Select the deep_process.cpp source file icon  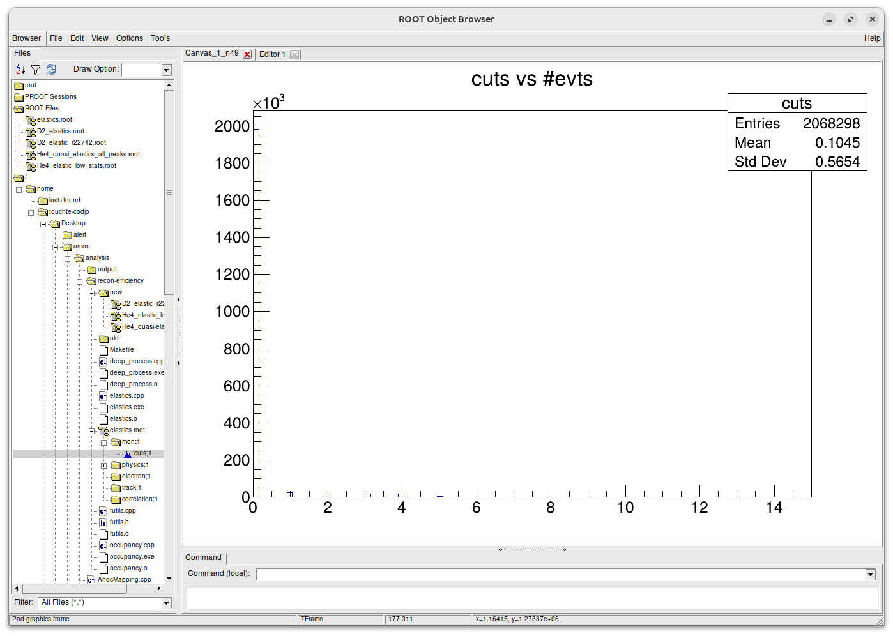(103, 361)
